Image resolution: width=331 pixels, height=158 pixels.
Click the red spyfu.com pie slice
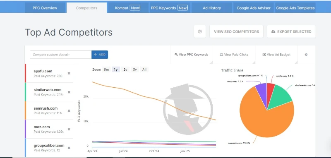tap(270, 91)
